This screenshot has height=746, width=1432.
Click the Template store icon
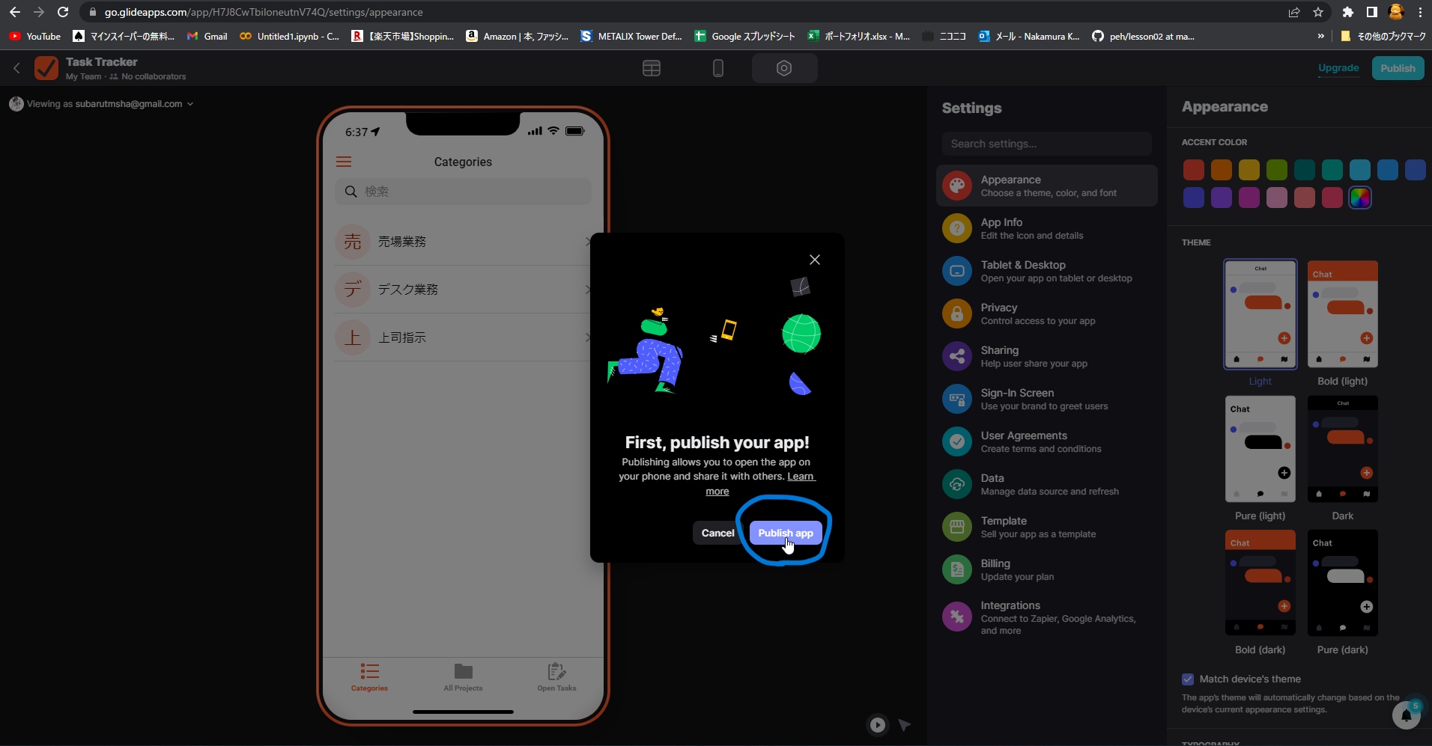pos(956,527)
